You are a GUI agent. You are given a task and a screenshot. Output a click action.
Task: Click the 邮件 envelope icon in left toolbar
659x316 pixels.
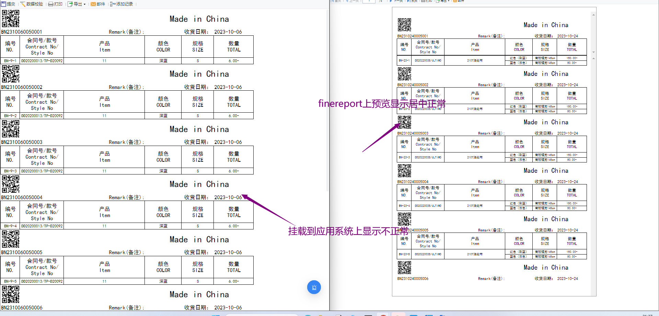(93, 4)
